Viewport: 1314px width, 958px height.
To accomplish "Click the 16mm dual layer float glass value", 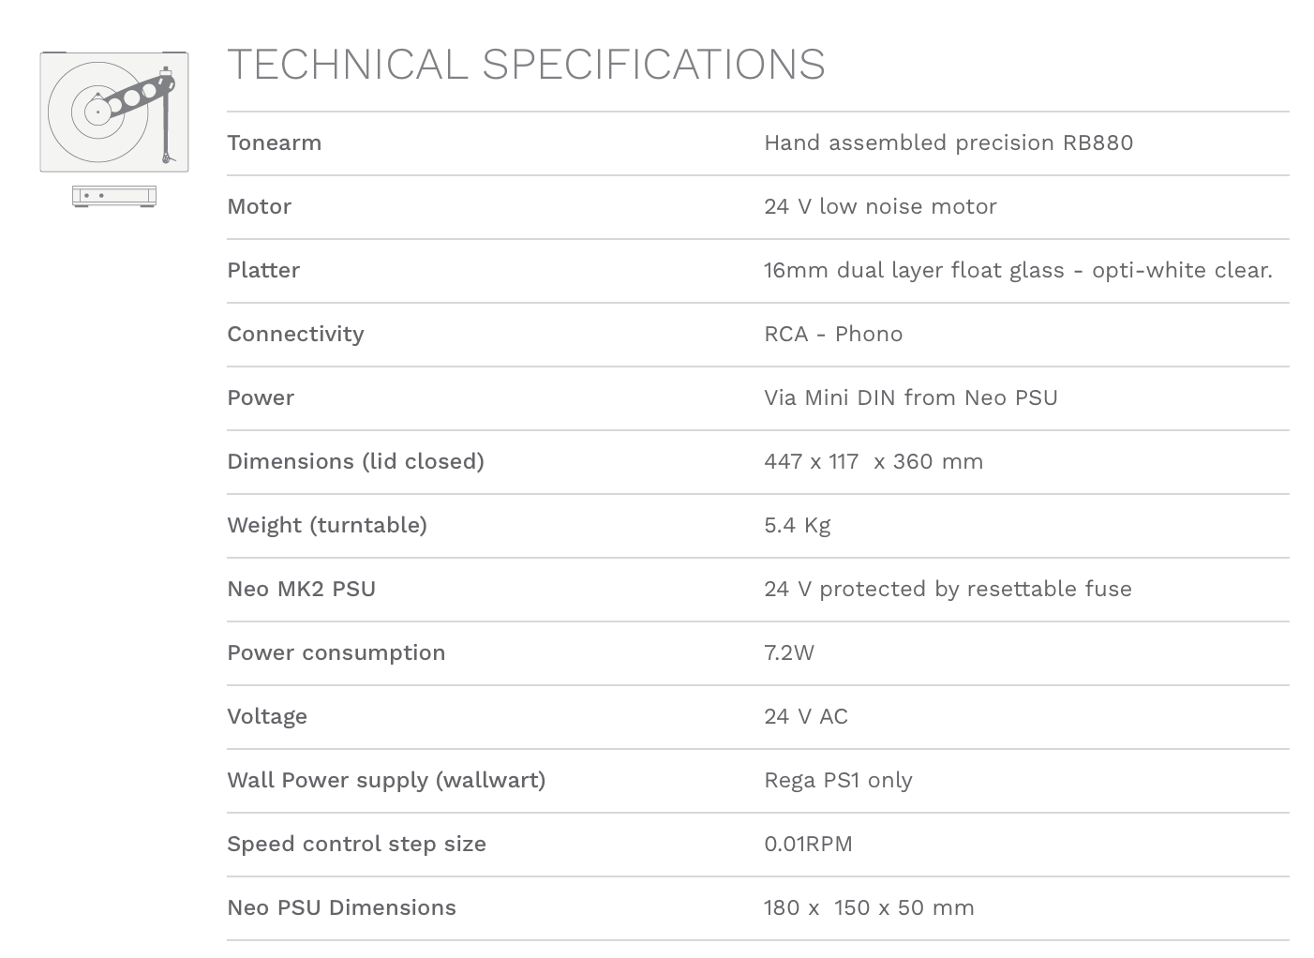I will click(x=1017, y=270).
